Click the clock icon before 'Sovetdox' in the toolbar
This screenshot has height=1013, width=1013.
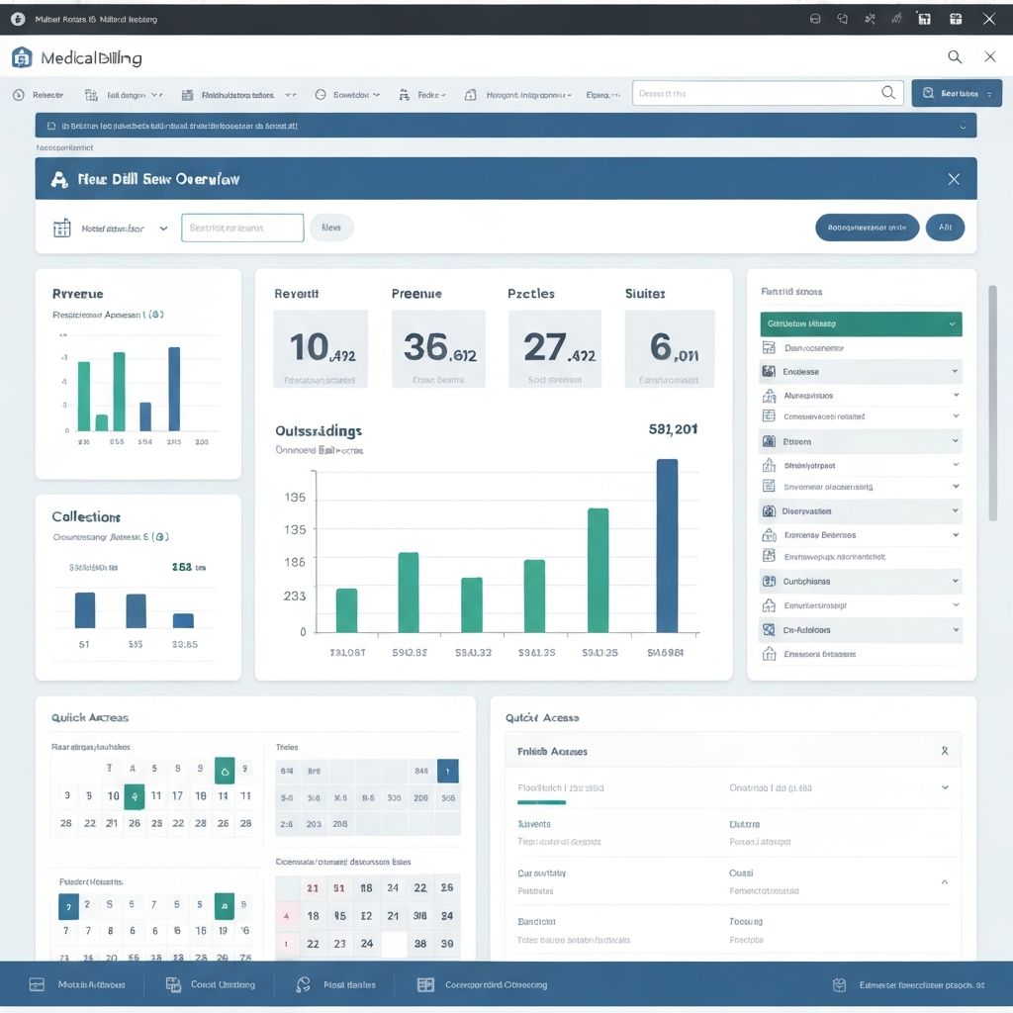[x=321, y=95]
